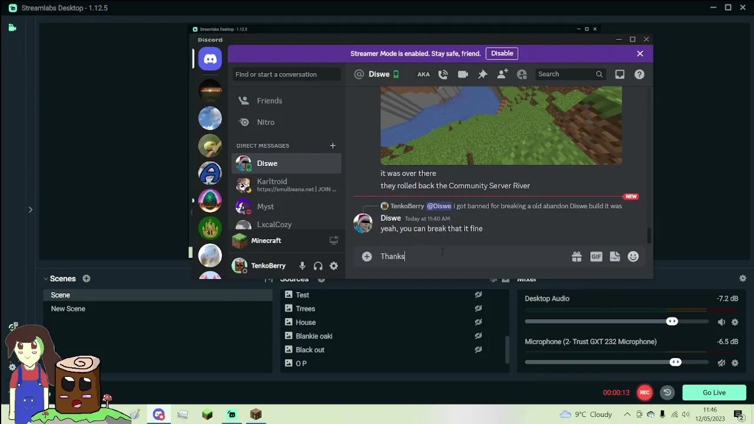Click the AKA nickname button
The image size is (754, 424).
(424, 74)
